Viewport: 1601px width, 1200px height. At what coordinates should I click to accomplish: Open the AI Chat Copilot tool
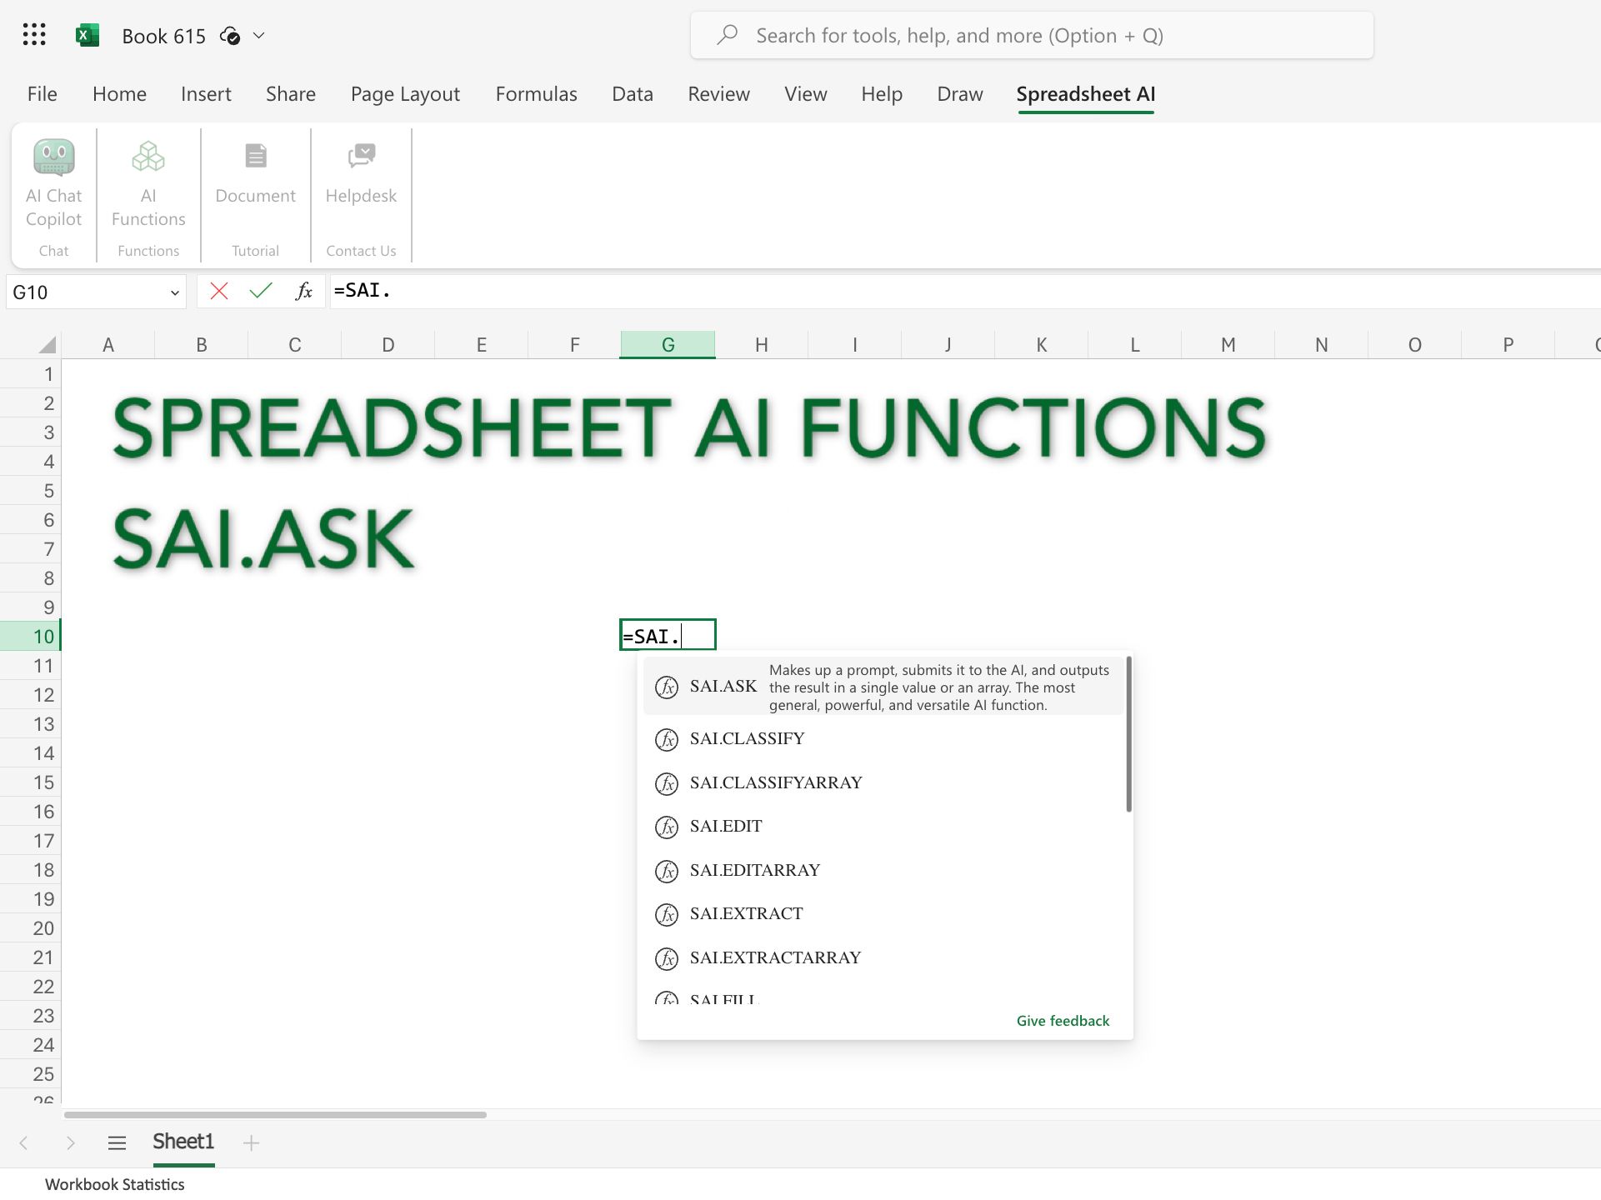(53, 183)
